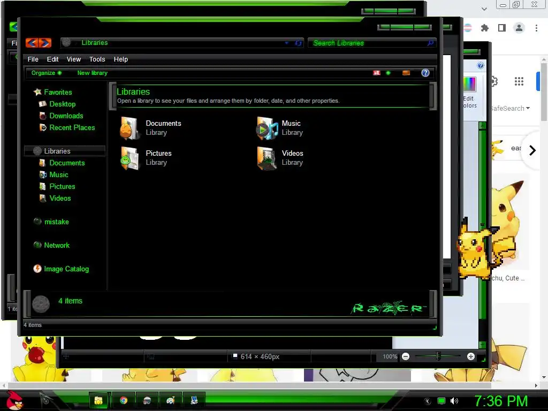Click the address bar location icon
Viewport: 548px width, 411px height.
(66, 43)
